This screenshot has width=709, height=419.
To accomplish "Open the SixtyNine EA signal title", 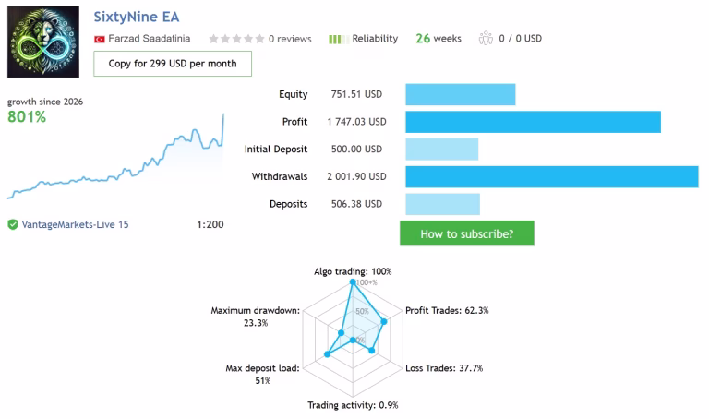I will [137, 18].
